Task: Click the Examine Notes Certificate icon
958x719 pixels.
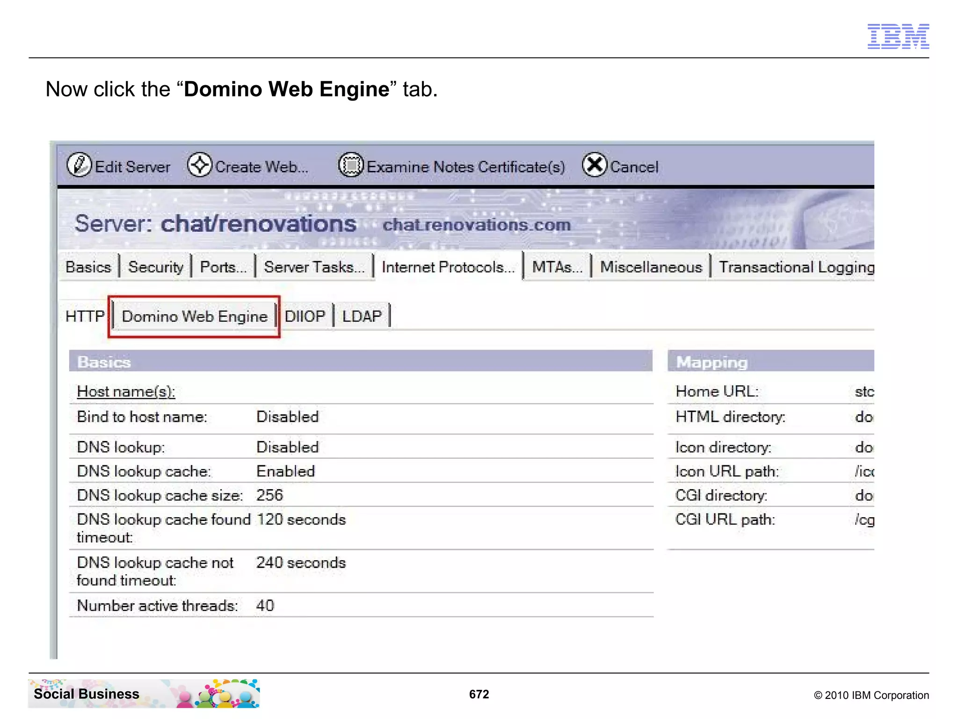Action: coord(351,165)
